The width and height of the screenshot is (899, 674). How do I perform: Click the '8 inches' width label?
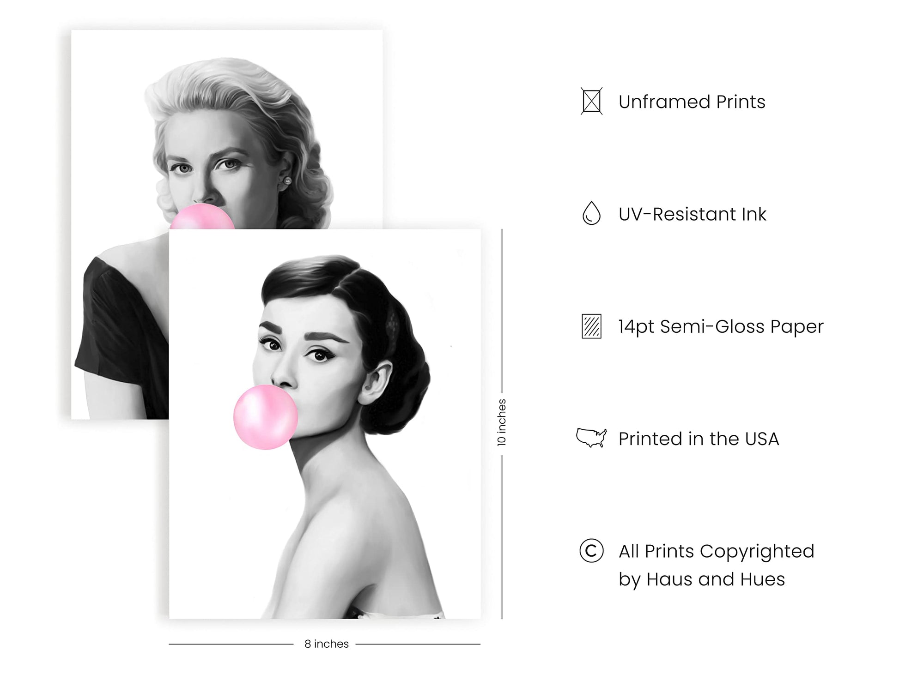pos(326,644)
